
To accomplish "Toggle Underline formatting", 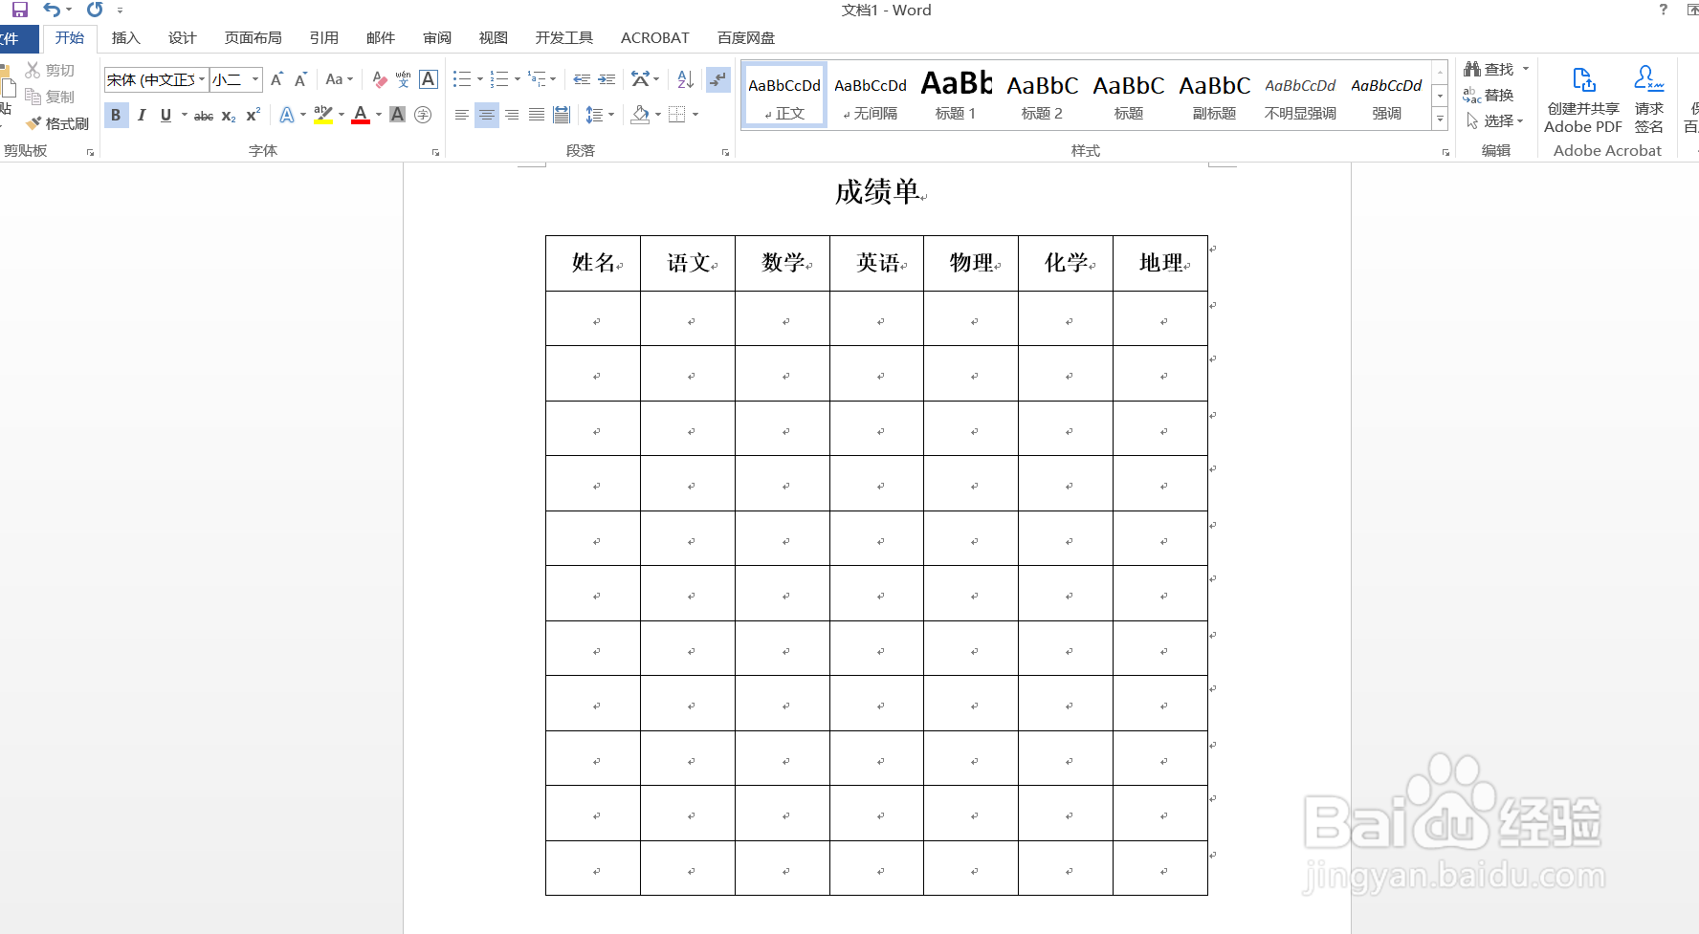I will [165, 115].
